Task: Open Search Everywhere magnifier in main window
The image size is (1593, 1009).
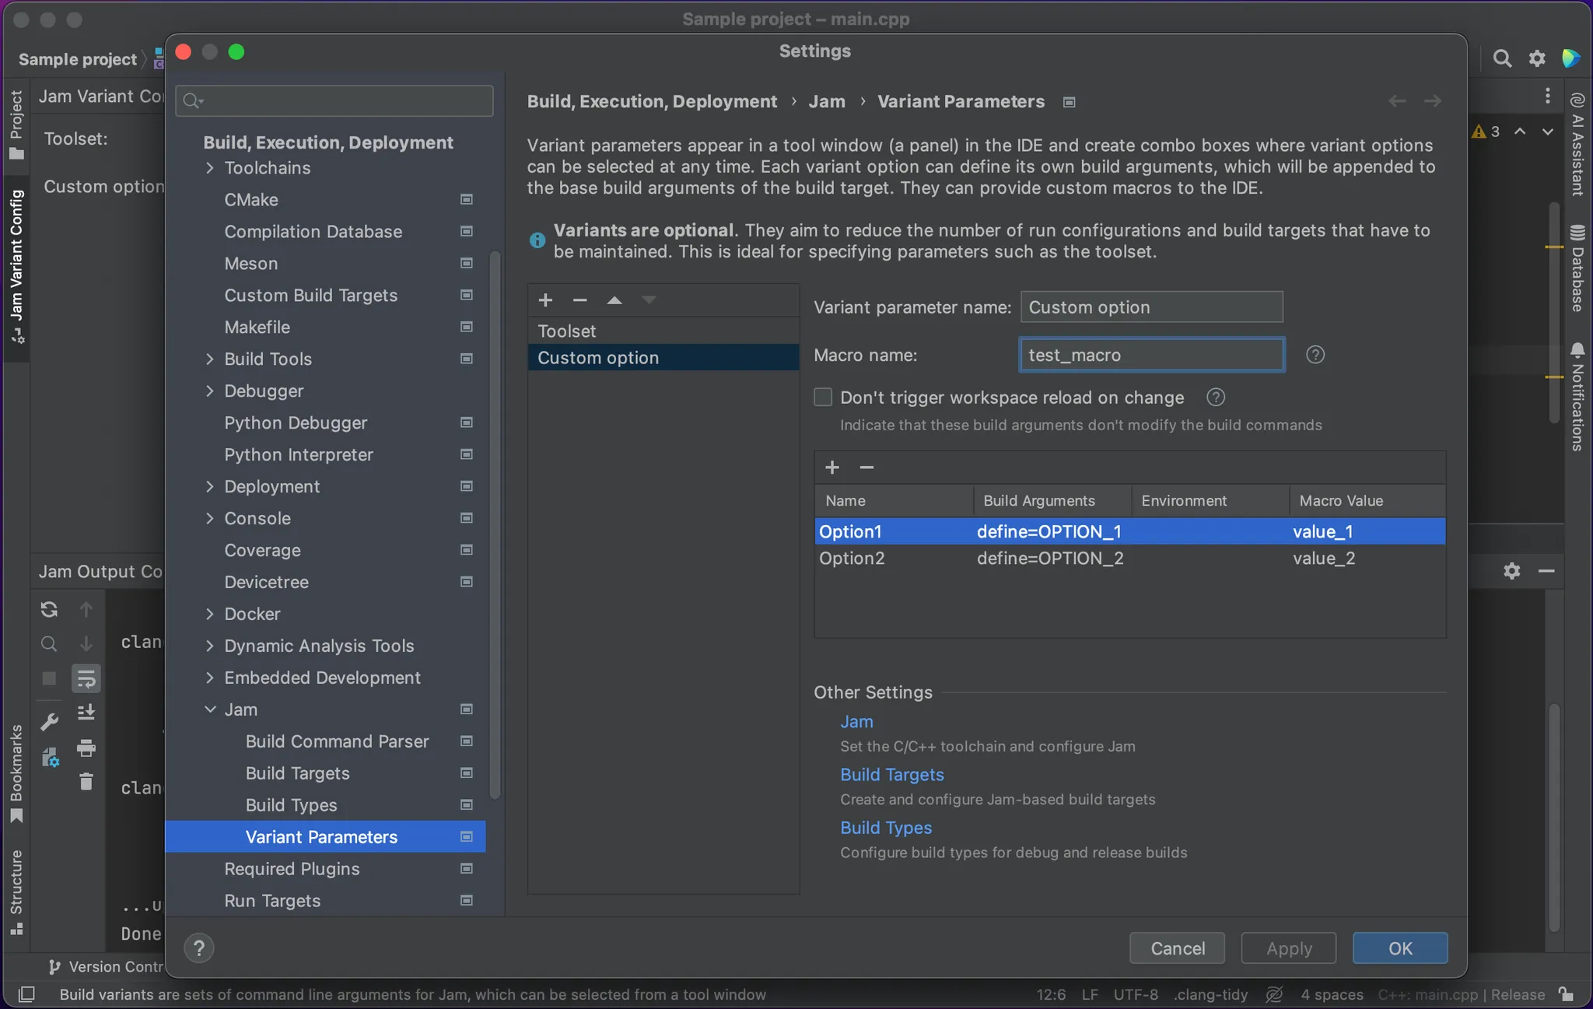Action: tap(1502, 58)
